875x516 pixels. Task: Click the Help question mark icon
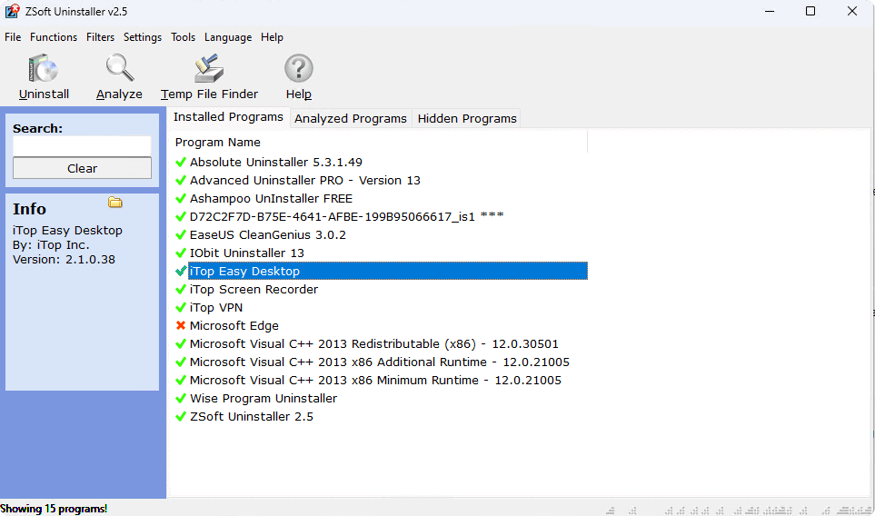(x=299, y=68)
